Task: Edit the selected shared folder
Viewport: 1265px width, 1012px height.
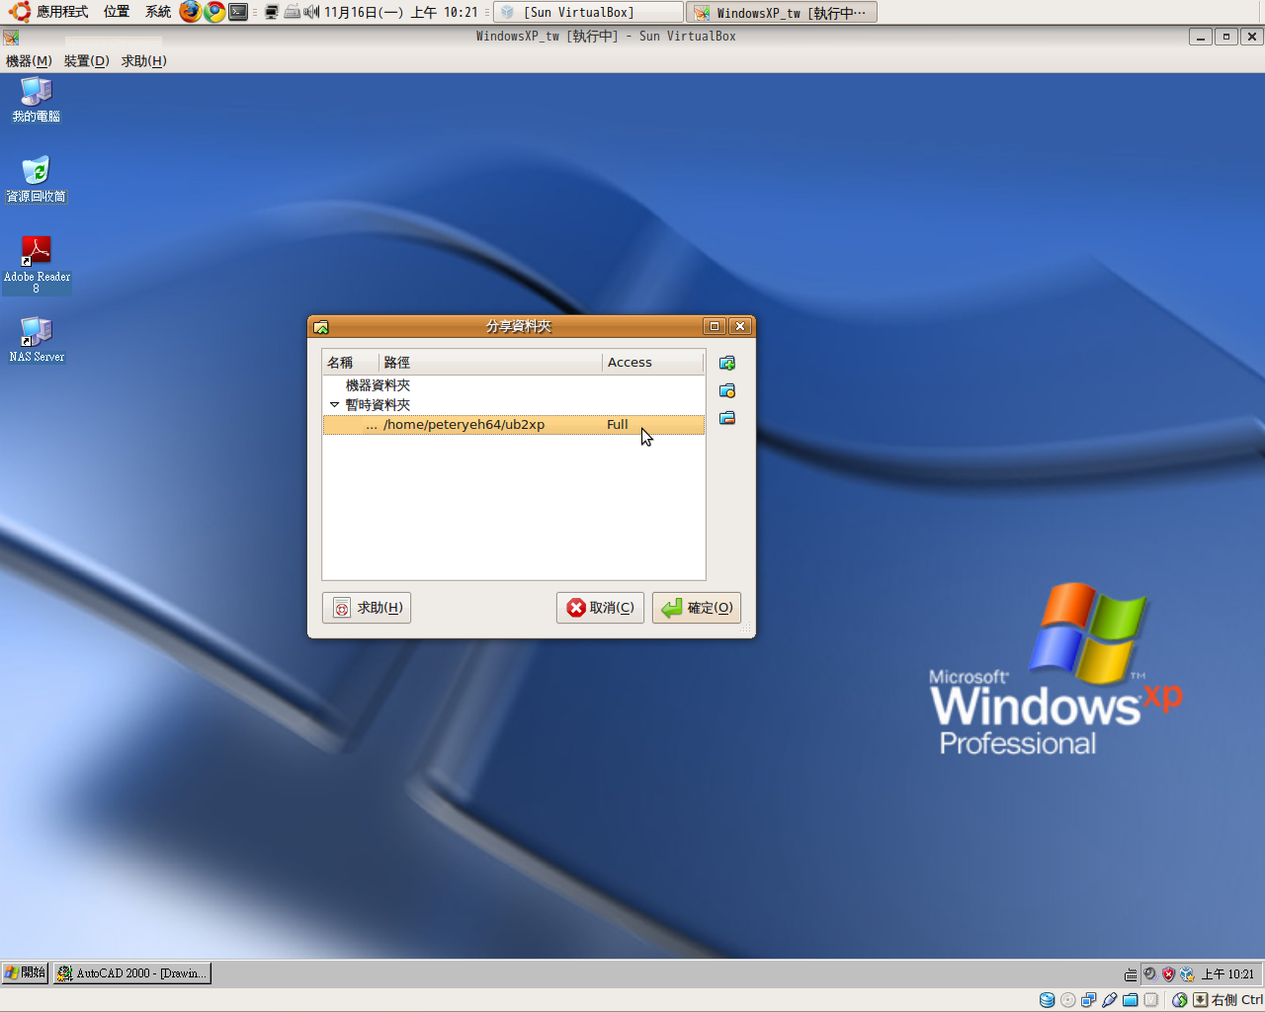Action: pyautogui.click(x=727, y=390)
